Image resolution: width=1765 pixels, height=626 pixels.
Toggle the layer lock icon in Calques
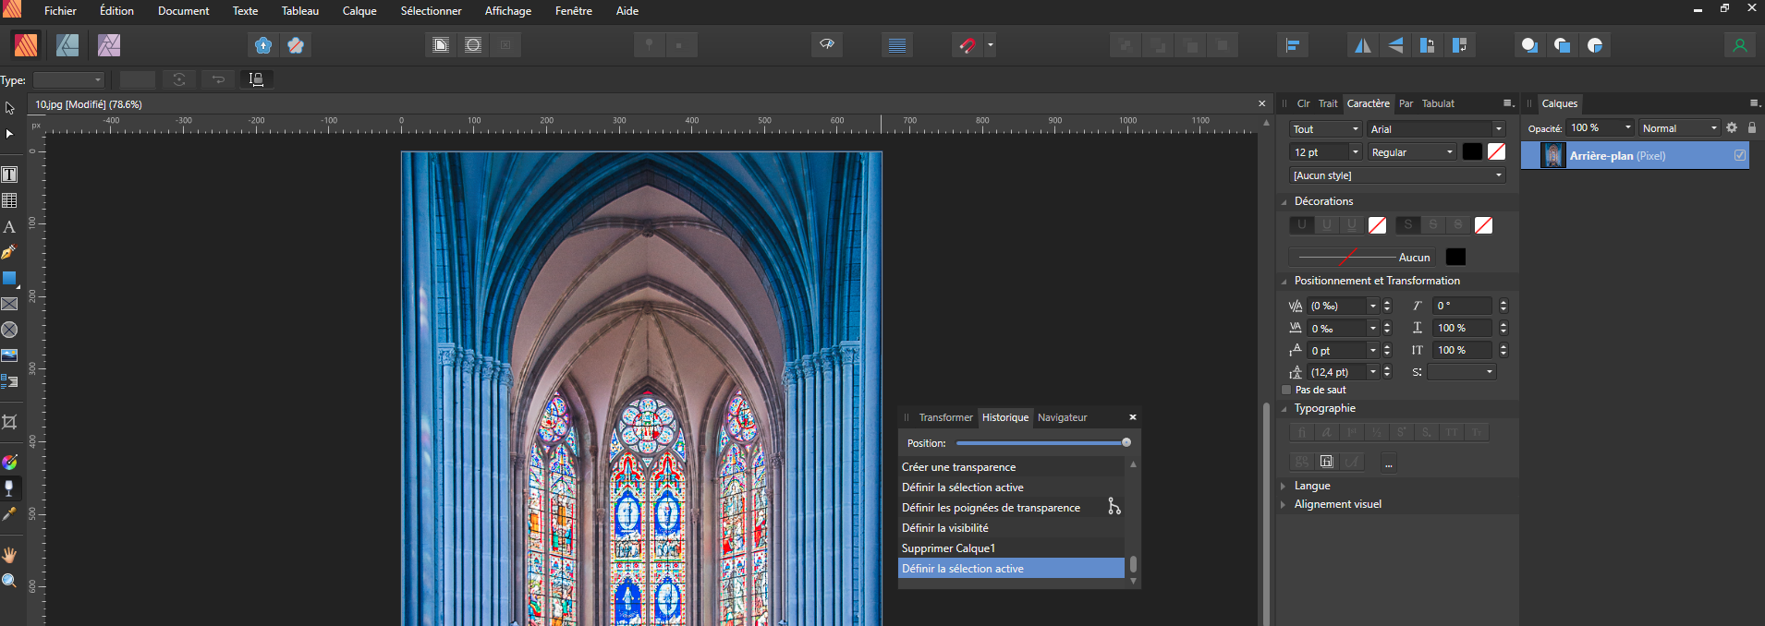point(1751,128)
